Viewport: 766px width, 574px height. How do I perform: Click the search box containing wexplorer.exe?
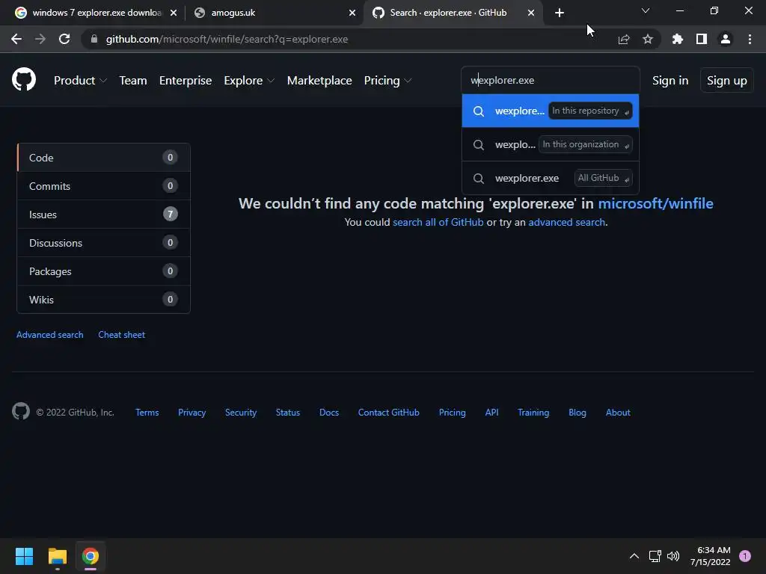[551, 80]
